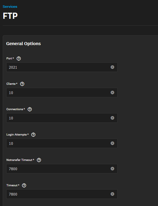Show help tooltip for Notransfer Timeout
The height and width of the screenshot is (206, 158).
[39, 160]
